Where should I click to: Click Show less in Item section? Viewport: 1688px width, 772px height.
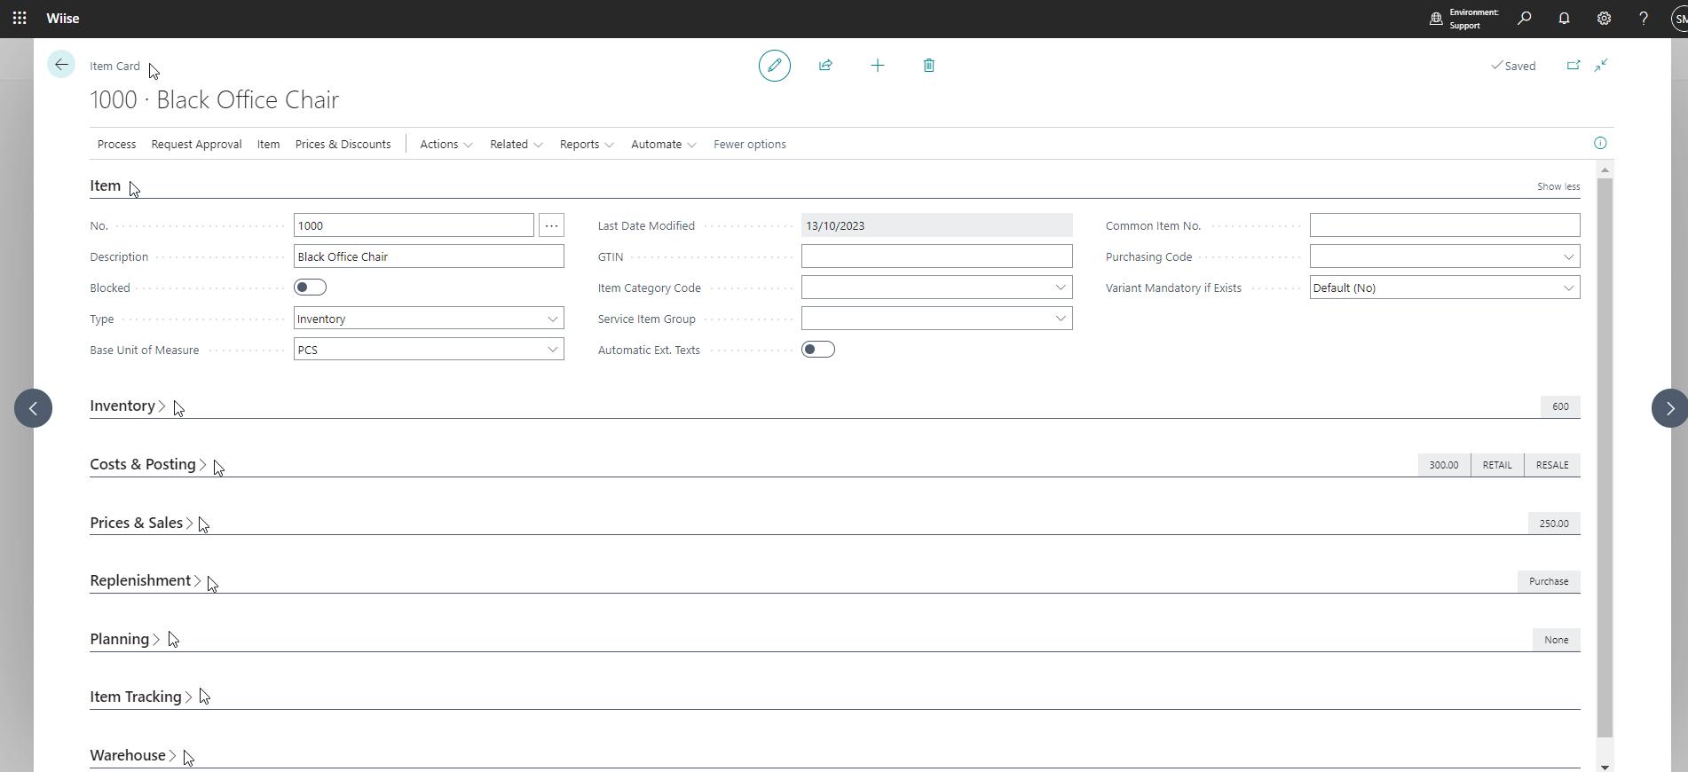coord(1558,186)
